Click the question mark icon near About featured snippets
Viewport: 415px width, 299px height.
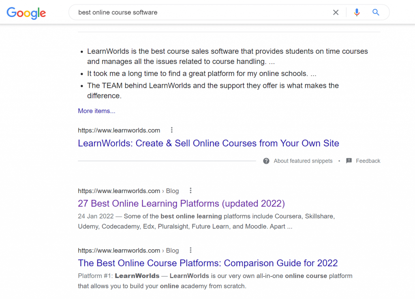(x=266, y=161)
